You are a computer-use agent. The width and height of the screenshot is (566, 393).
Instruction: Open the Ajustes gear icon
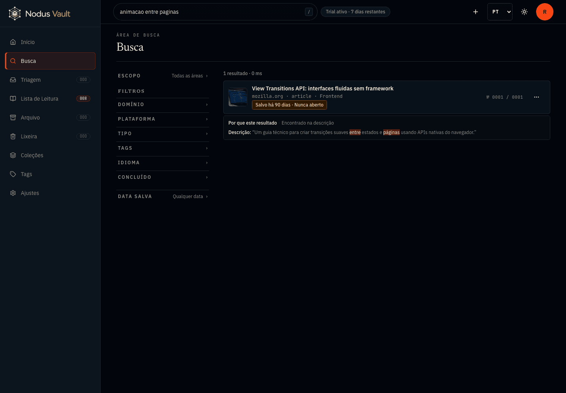[13, 193]
